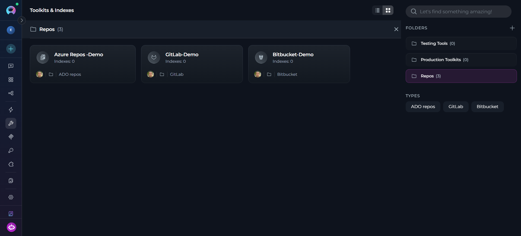Open the lightning bolt icon in sidebar
521x236 pixels.
point(11,110)
